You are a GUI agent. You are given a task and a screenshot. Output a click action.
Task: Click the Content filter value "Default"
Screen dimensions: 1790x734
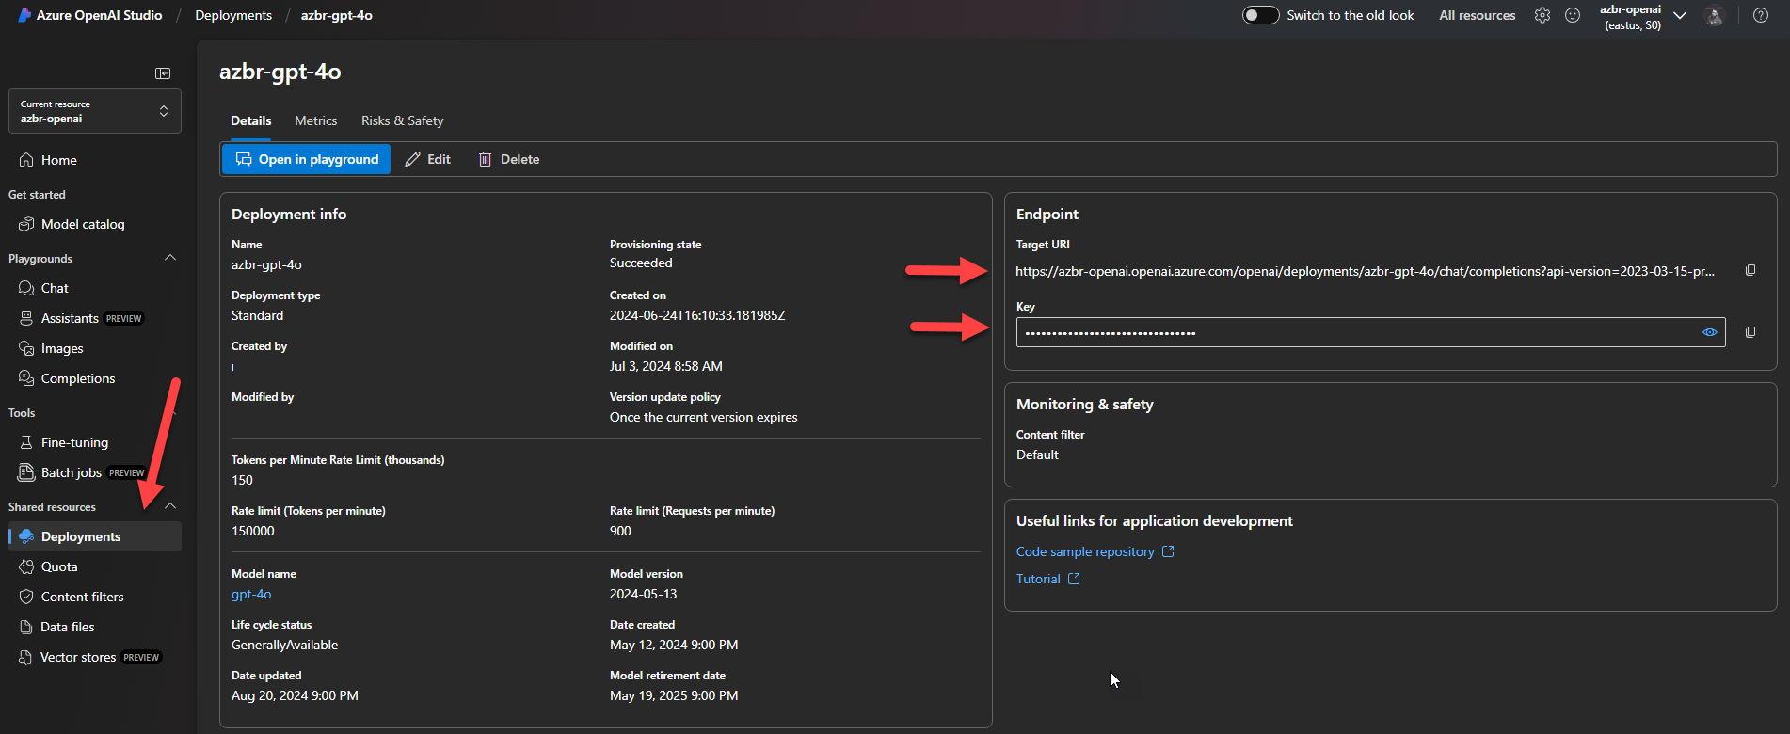pos(1037,455)
